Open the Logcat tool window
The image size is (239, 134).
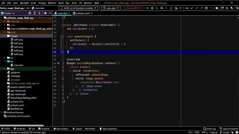[x=77, y=129]
